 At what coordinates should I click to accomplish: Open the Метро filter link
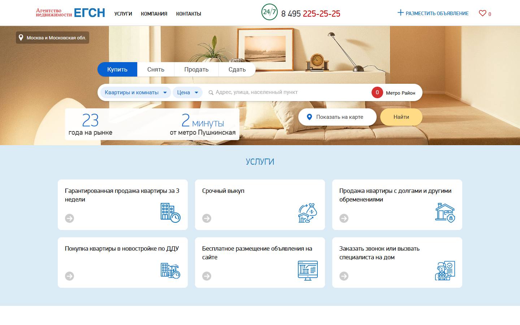coord(393,93)
